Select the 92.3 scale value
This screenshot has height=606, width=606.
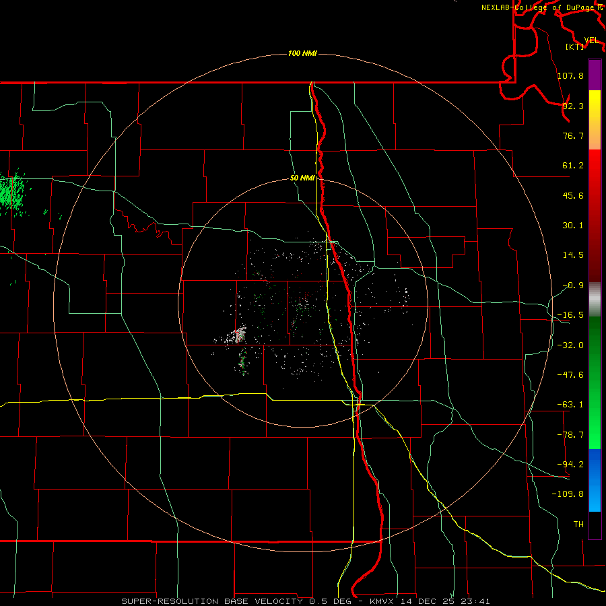[x=573, y=106]
